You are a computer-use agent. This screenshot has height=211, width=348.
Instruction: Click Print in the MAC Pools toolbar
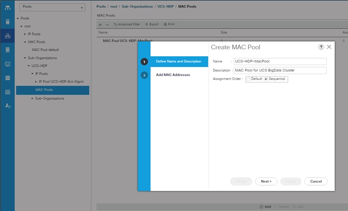(169, 25)
